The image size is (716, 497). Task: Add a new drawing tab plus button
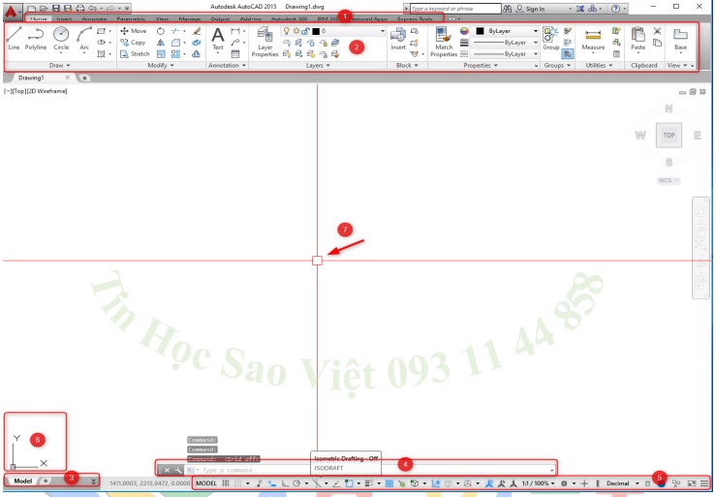pos(84,78)
